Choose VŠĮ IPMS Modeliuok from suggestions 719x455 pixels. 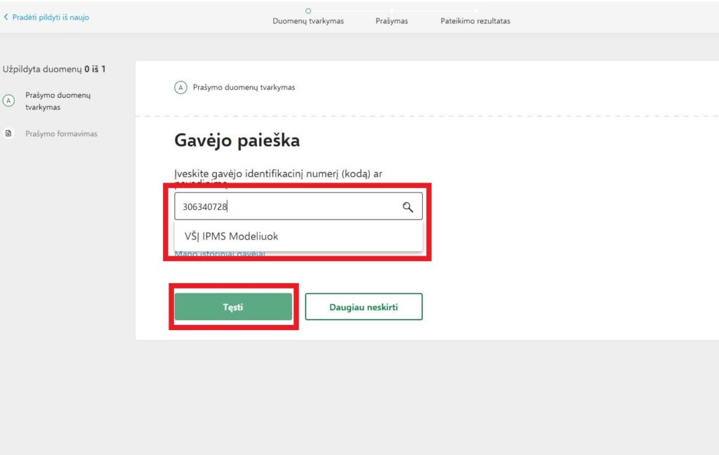tap(231, 237)
